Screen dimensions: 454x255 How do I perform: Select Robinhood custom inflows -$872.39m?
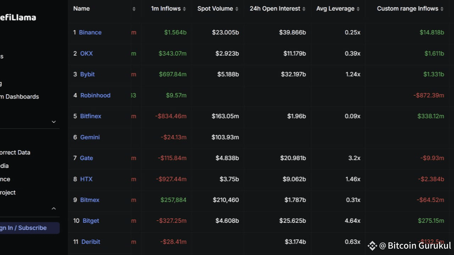[x=428, y=95]
